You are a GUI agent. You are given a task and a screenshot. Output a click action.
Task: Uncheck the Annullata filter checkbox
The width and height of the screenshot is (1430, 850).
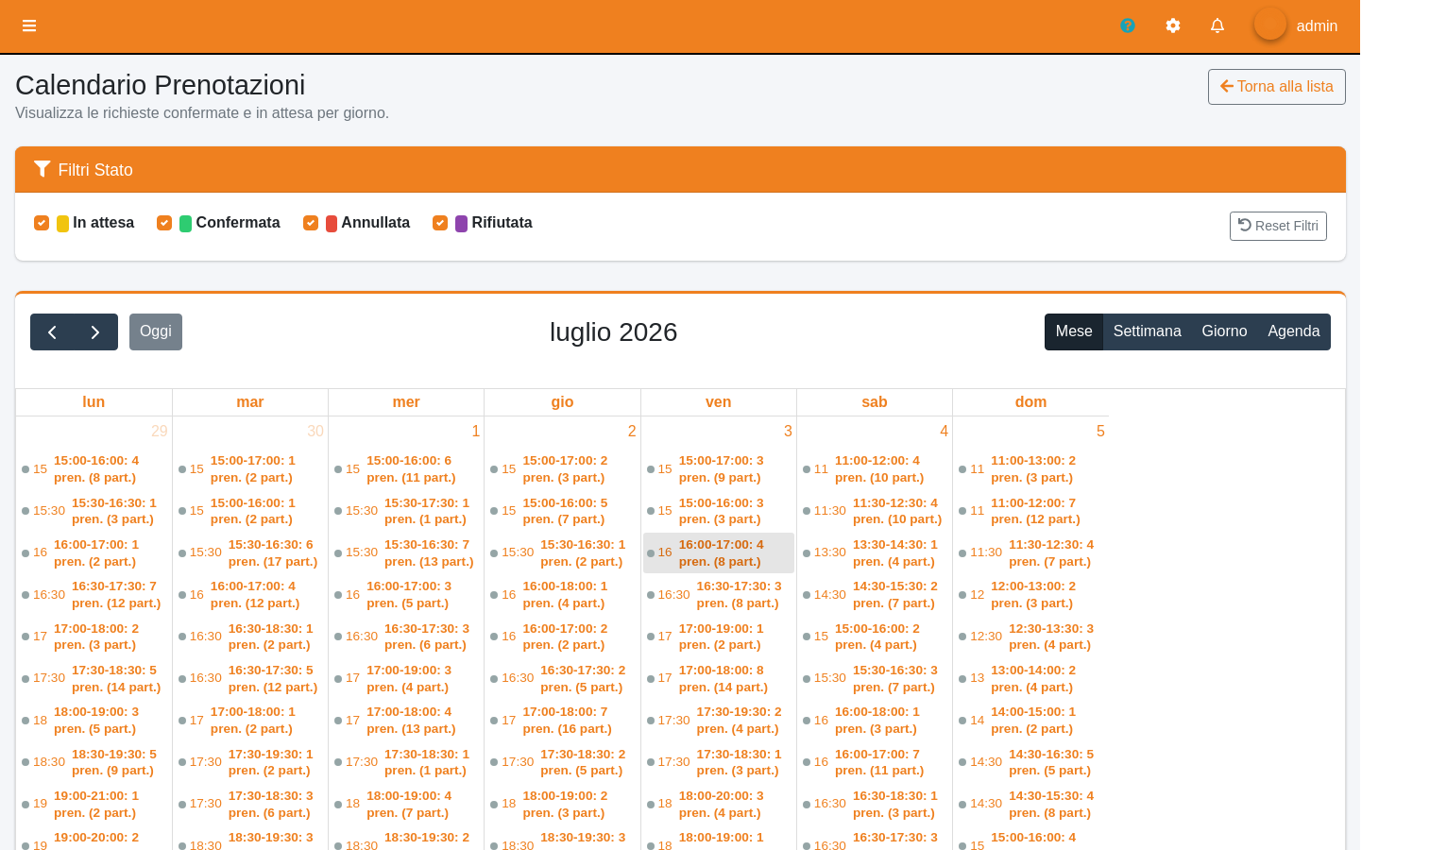311,223
